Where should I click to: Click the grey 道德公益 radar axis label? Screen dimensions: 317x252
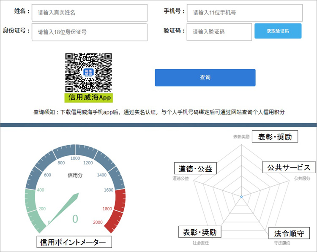tap(180, 179)
